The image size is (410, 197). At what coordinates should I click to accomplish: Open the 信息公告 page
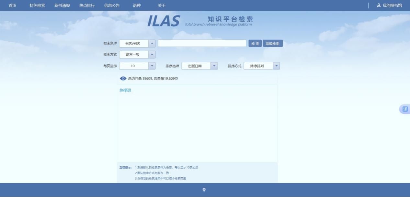(x=112, y=5)
